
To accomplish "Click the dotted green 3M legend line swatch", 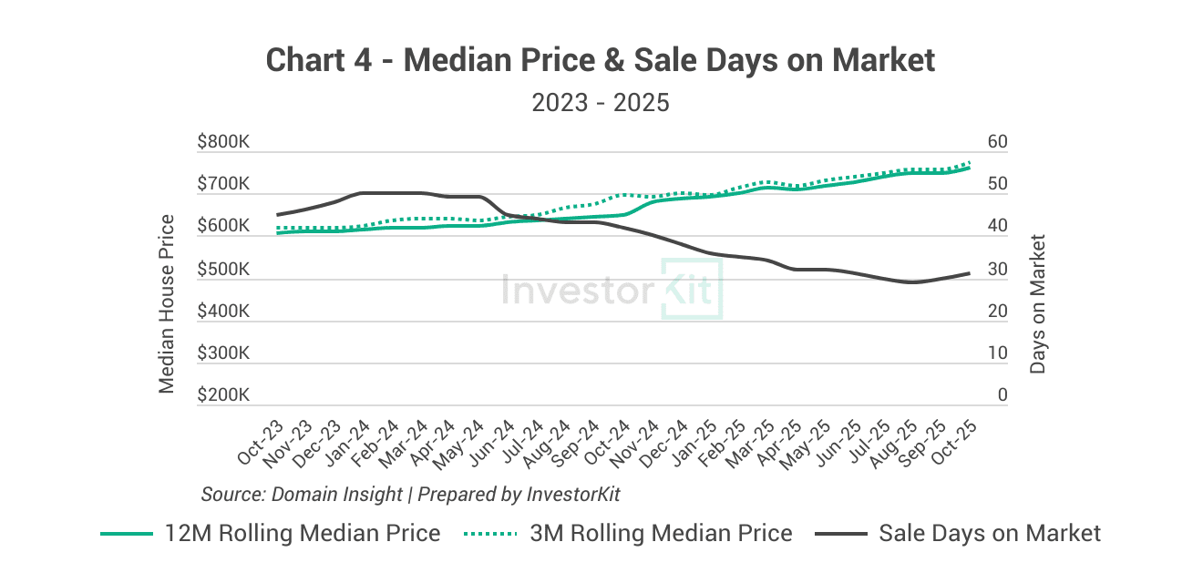I will [x=490, y=534].
